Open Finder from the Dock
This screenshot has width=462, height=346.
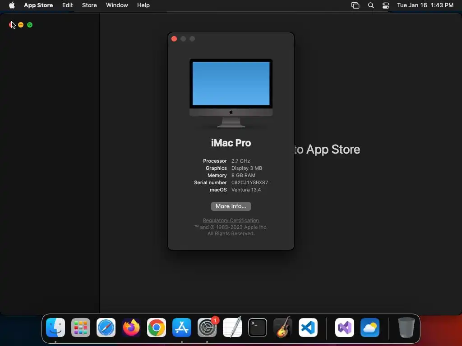55,328
